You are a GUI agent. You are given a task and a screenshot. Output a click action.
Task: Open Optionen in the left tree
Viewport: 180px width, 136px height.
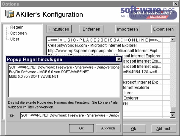click(18, 33)
